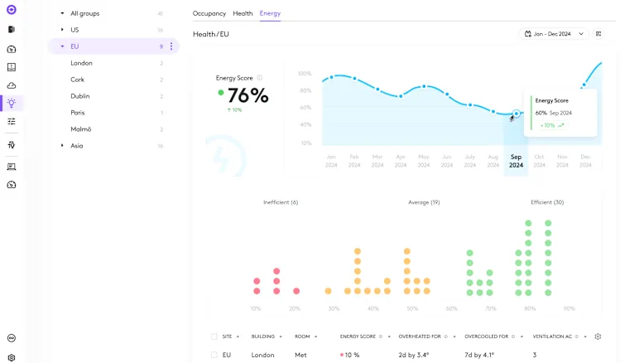Image resolution: width=644 pixels, height=363 pixels.
Task: Open the Jan - Dec 2024 date range dropdown
Action: 553,34
